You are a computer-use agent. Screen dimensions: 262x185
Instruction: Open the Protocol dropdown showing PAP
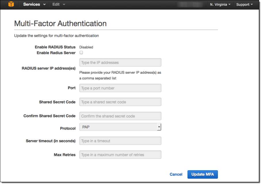120,127
